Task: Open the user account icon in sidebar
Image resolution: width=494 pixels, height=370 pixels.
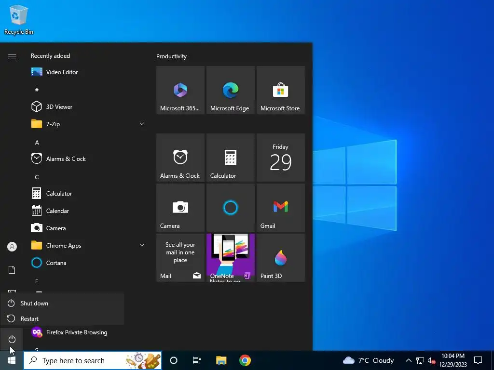Action: pos(12,247)
